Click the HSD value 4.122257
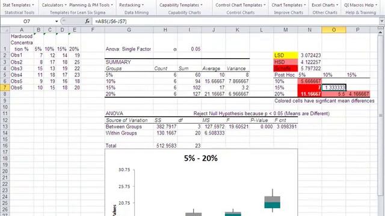 click(x=310, y=62)
